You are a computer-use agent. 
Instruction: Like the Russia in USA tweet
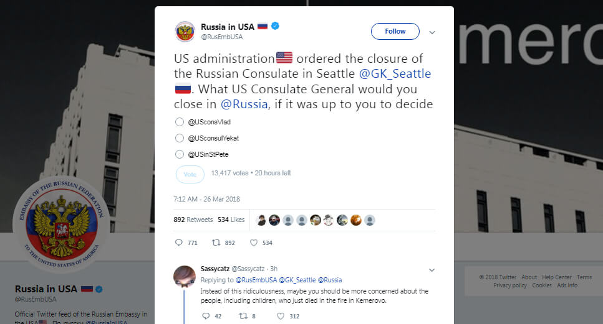click(254, 243)
